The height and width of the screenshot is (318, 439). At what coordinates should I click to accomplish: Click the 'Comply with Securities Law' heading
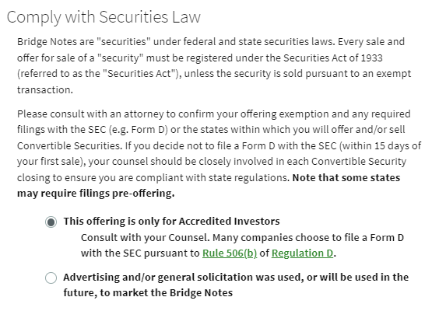click(x=104, y=17)
